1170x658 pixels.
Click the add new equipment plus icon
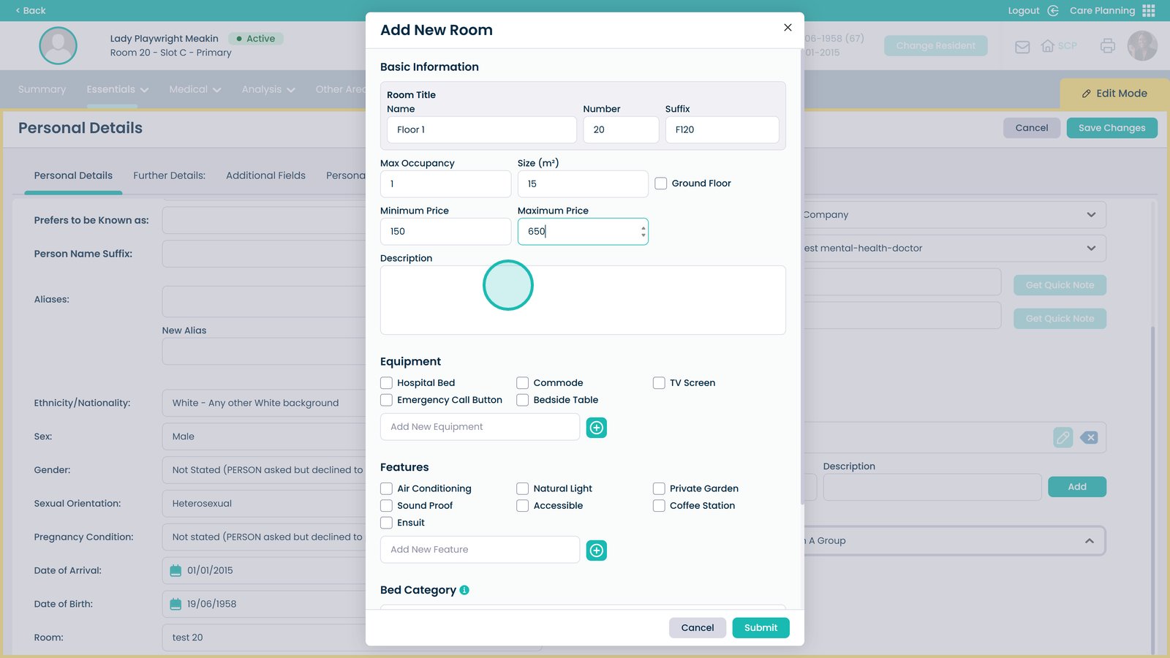point(597,428)
